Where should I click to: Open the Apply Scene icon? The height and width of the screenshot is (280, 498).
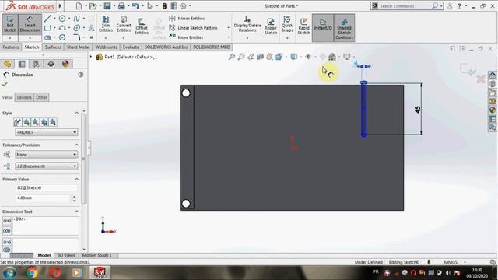[x=332, y=57]
